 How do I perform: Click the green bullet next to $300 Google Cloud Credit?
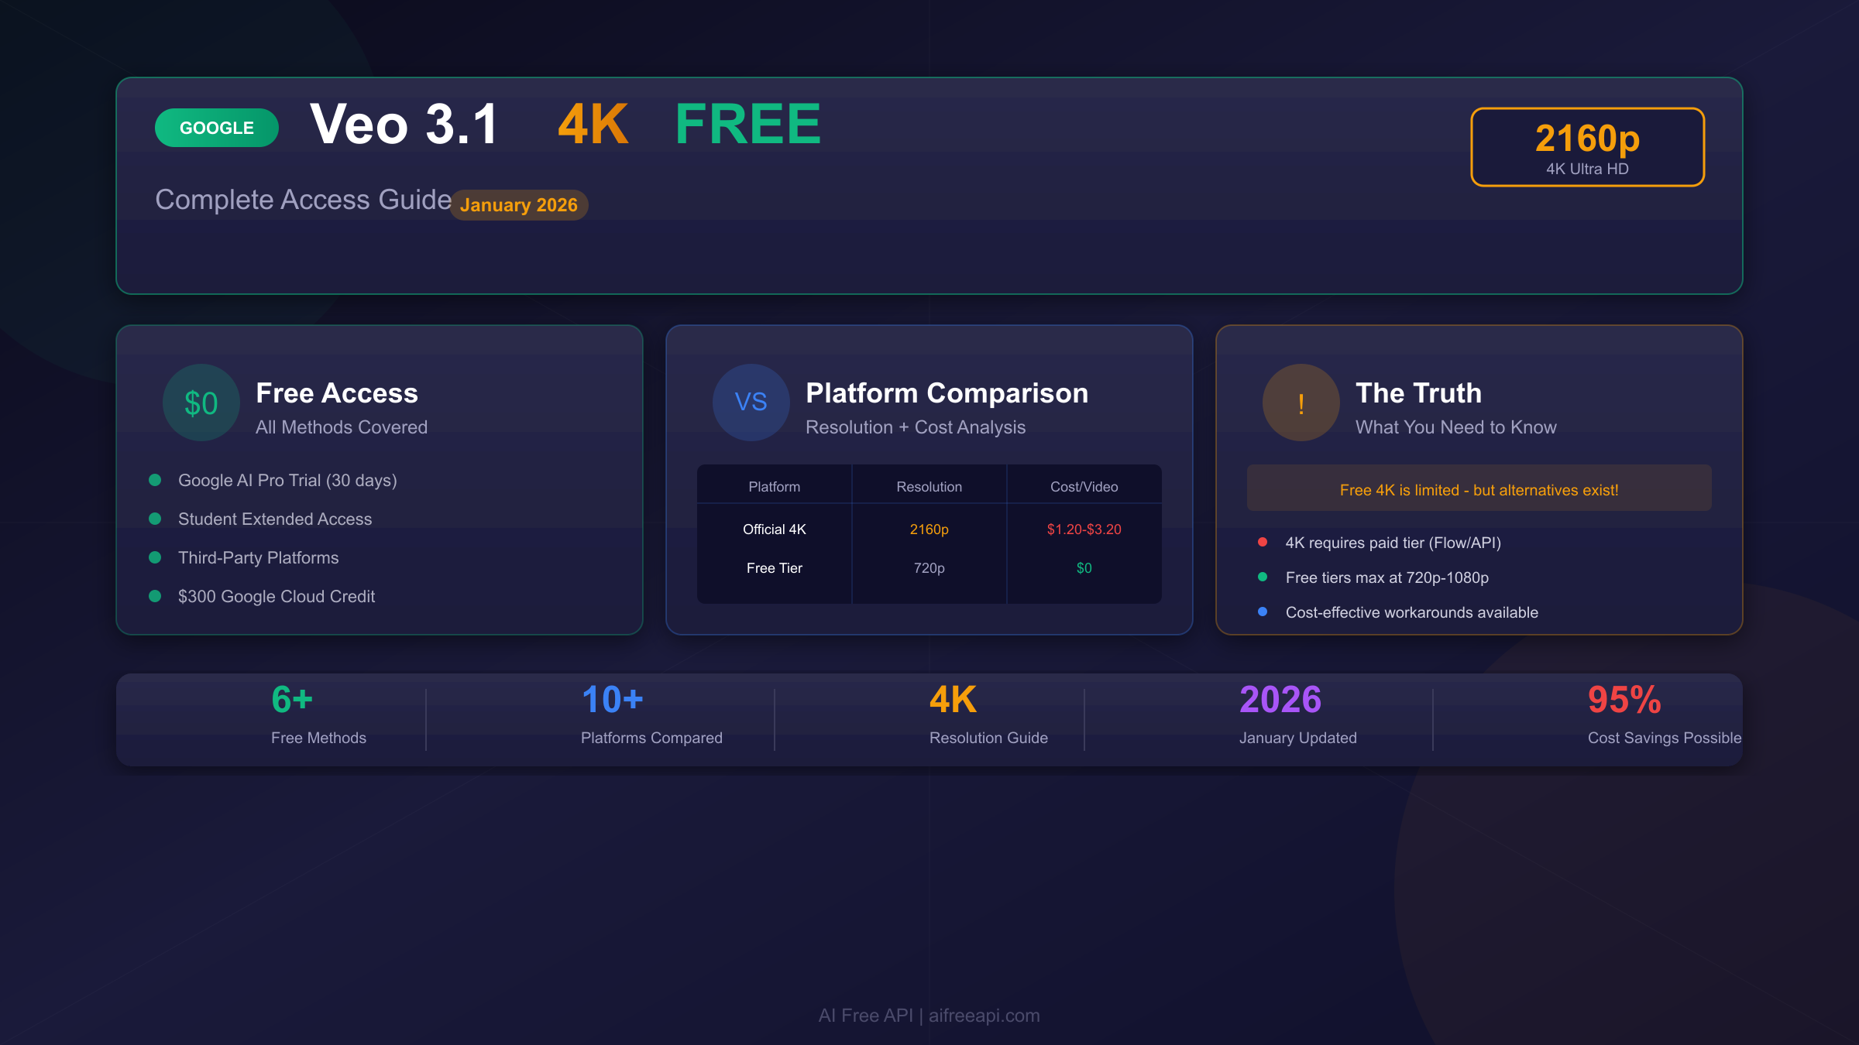[x=156, y=596]
